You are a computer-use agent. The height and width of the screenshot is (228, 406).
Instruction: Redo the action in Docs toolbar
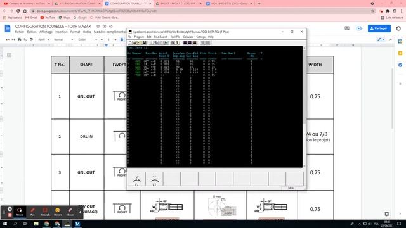[13, 39]
